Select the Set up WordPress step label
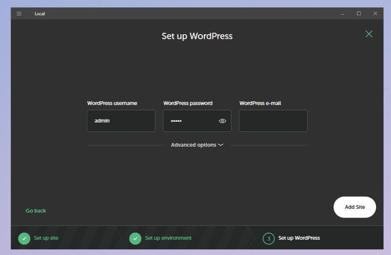 click(x=299, y=238)
